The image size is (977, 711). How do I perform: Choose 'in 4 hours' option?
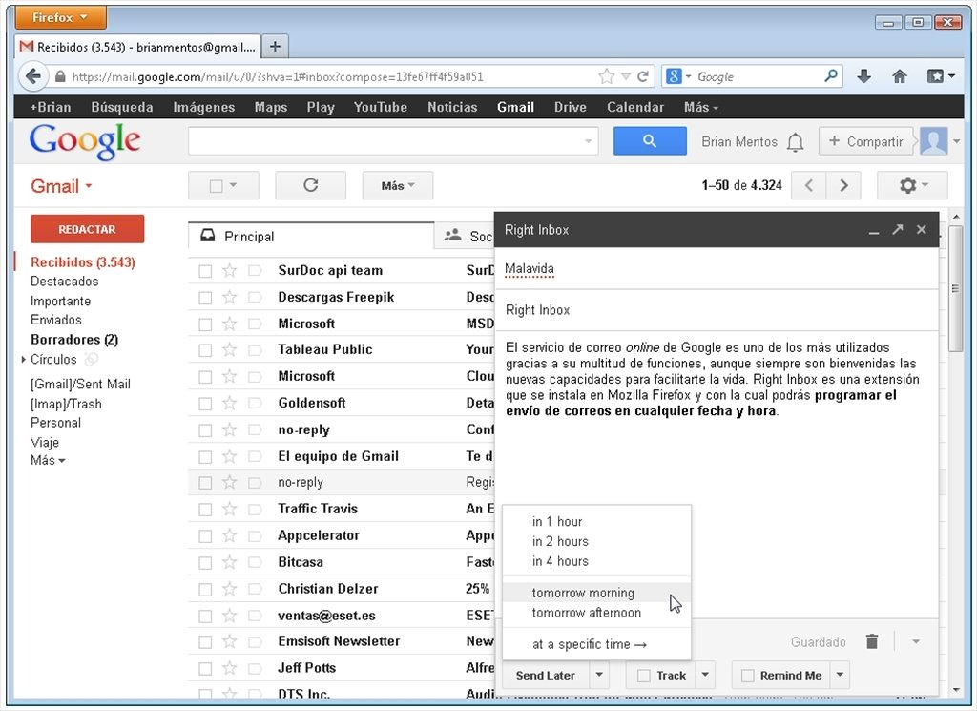[x=597, y=561]
